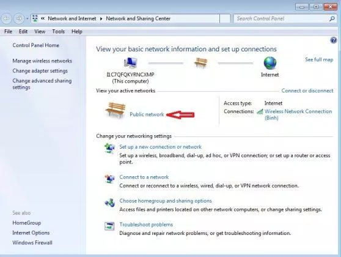341x257 pixels.
Task: Click the large bench icon beside Public network
Action: point(116,110)
